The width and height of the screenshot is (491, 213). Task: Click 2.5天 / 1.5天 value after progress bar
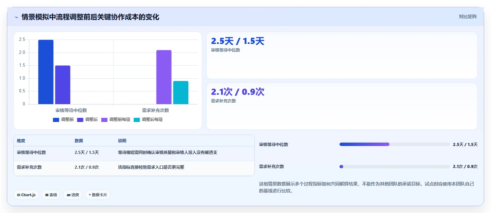click(465, 145)
